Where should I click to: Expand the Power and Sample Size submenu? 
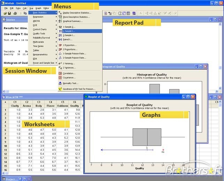43,63
